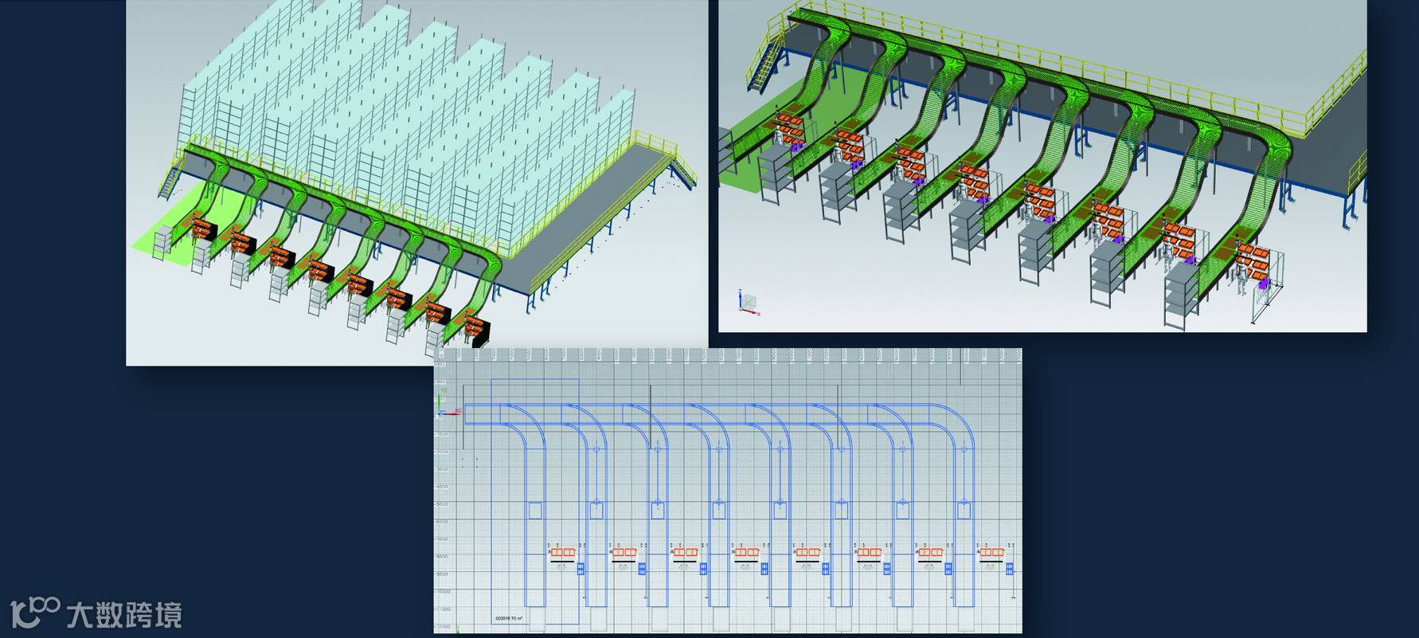Open the close-up 3D view of workstations
This screenshot has width=1419, height=638.
[1042, 165]
